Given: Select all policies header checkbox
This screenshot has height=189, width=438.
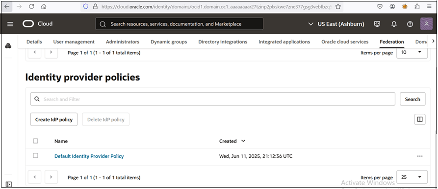Looking at the screenshot, I should tap(35, 141).
